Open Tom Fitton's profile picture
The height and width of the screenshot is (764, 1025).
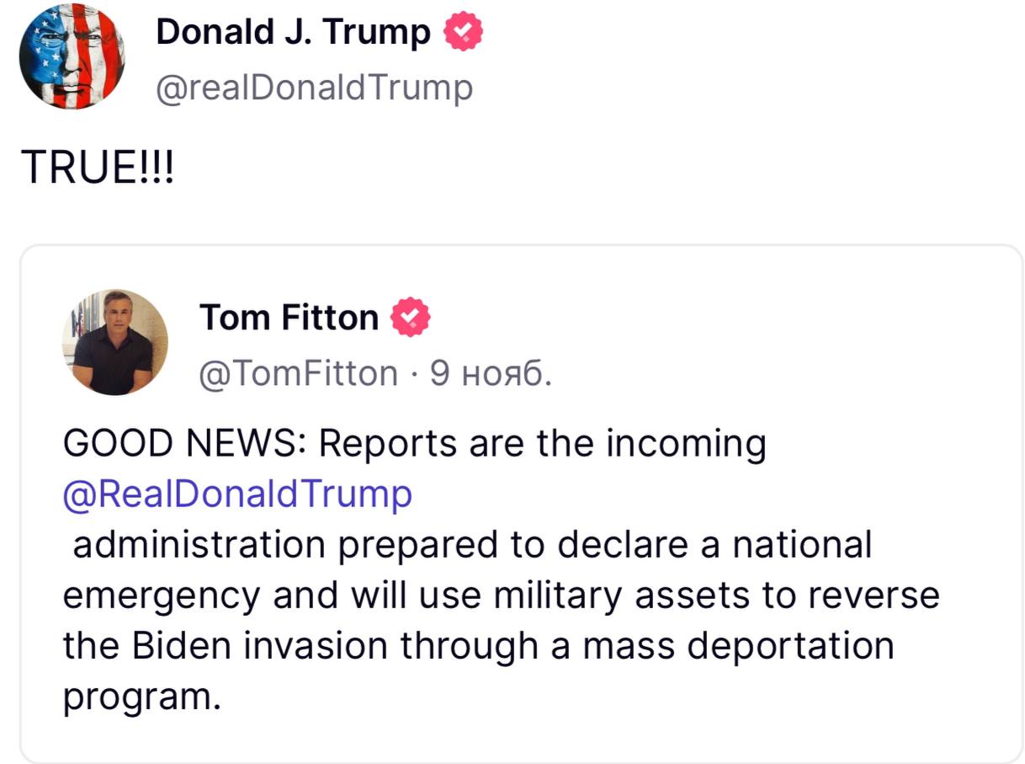point(114,341)
